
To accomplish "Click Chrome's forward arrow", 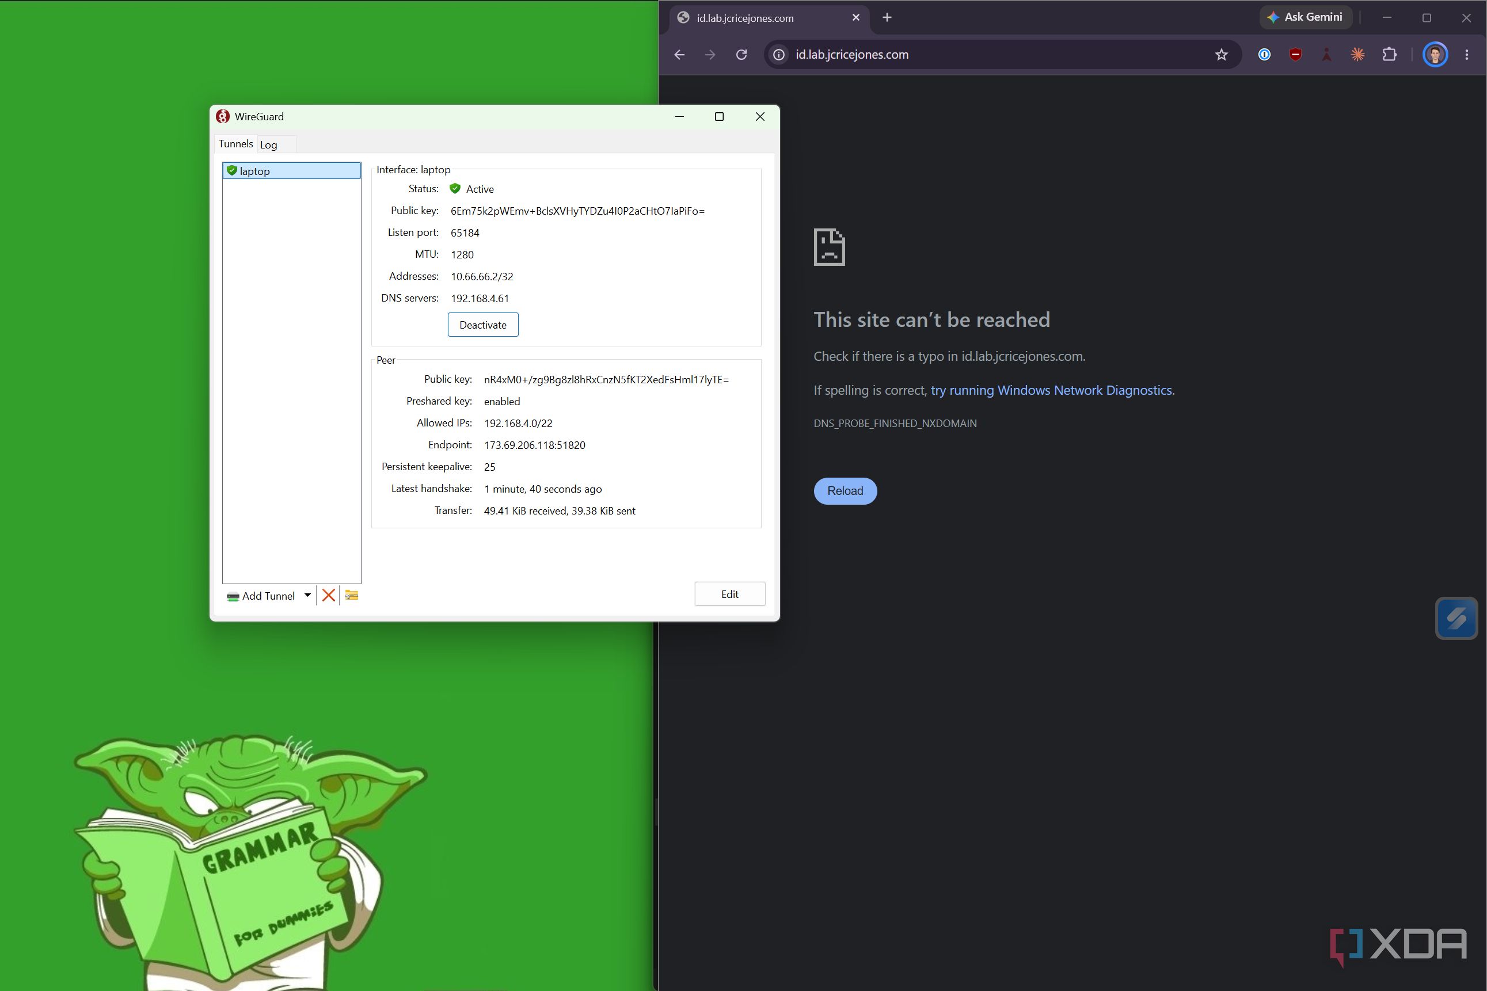I will pos(710,55).
